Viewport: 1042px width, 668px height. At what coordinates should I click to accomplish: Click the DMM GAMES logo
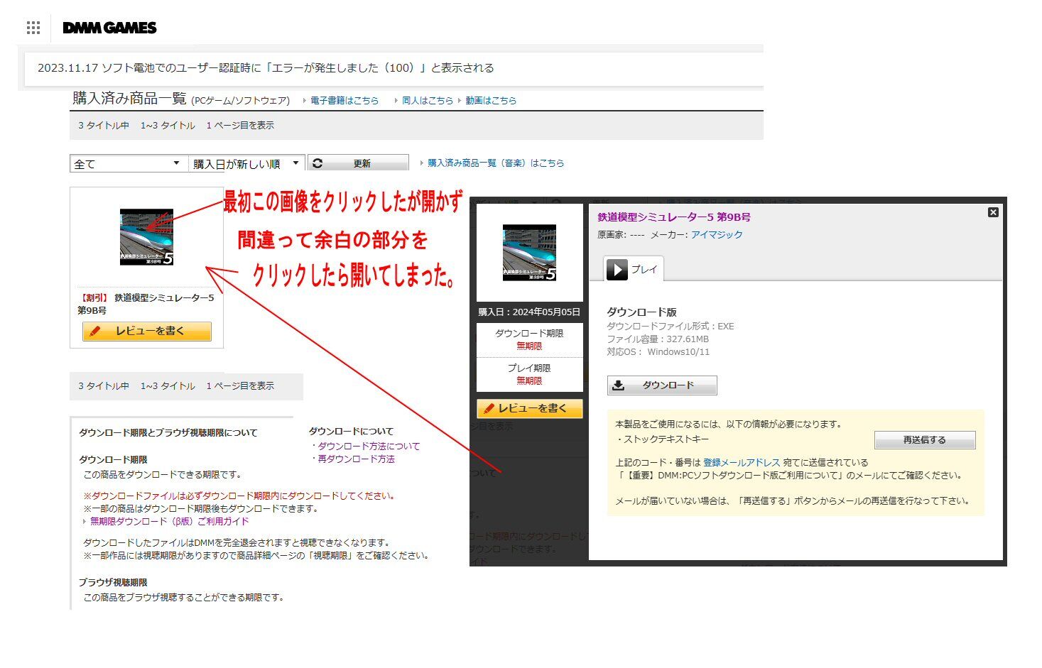[x=109, y=28]
